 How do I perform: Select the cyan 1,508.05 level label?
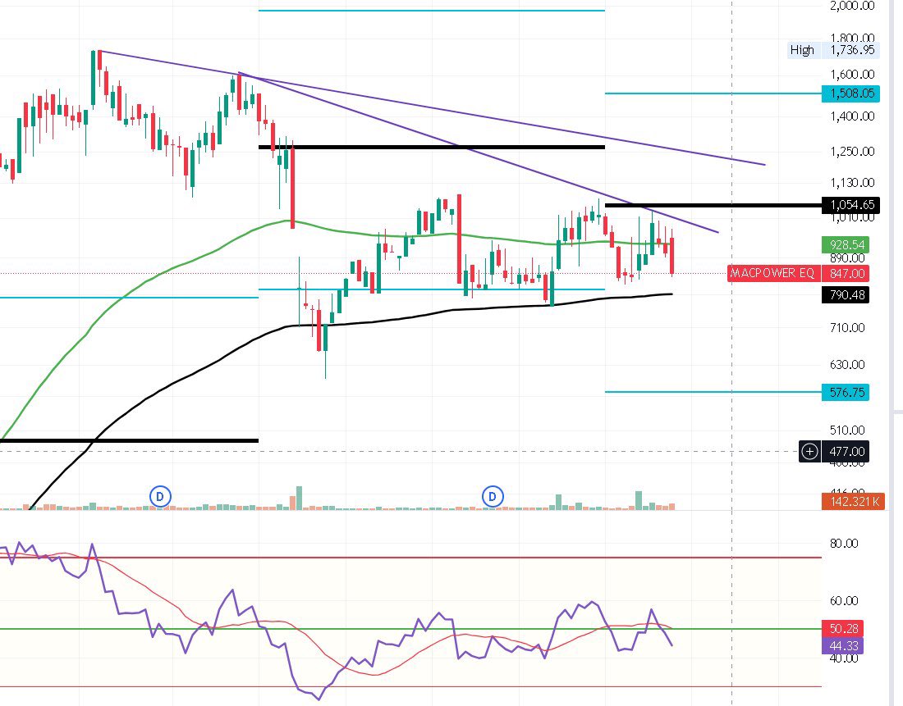(851, 94)
